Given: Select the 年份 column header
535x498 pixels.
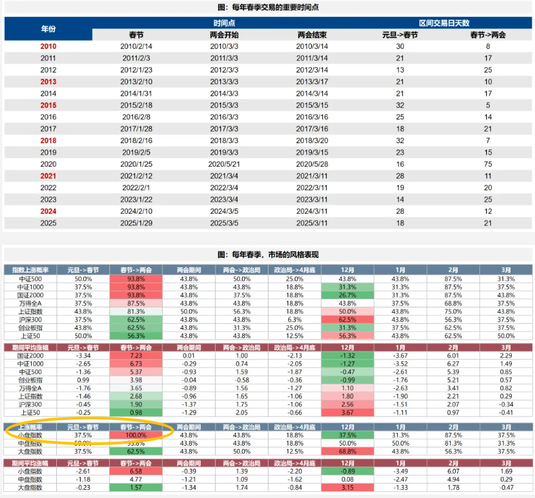Looking at the screenshot, I should click(48, 29).
